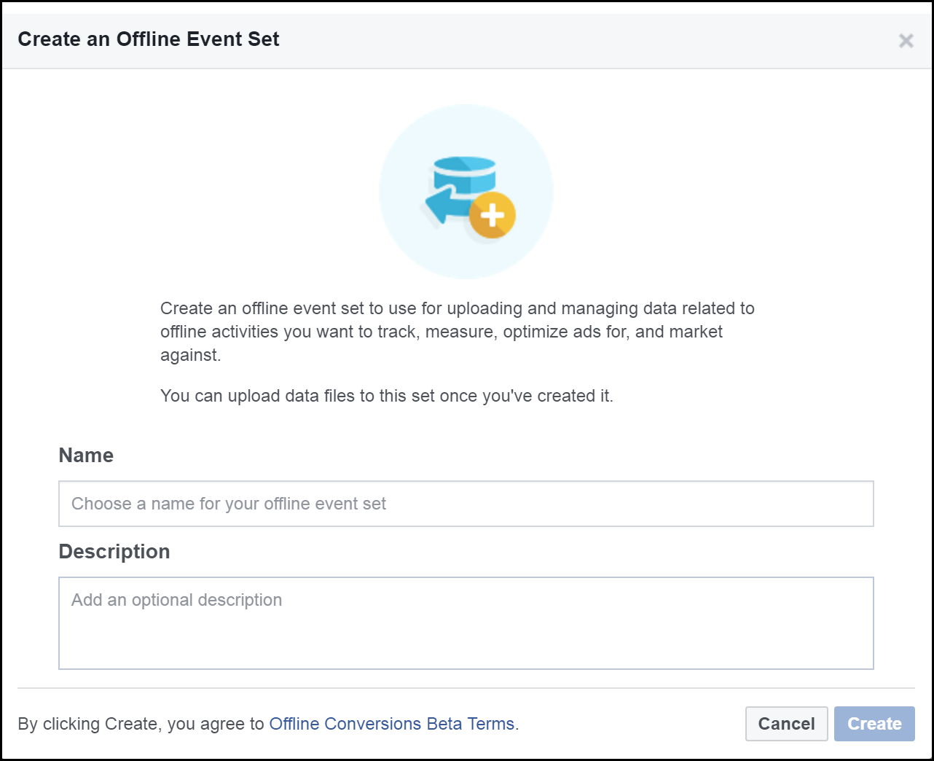Open the Offline Conversions Beta Terms link
Image resolution: width=934 pixels, height=761 pixels.
392,723
